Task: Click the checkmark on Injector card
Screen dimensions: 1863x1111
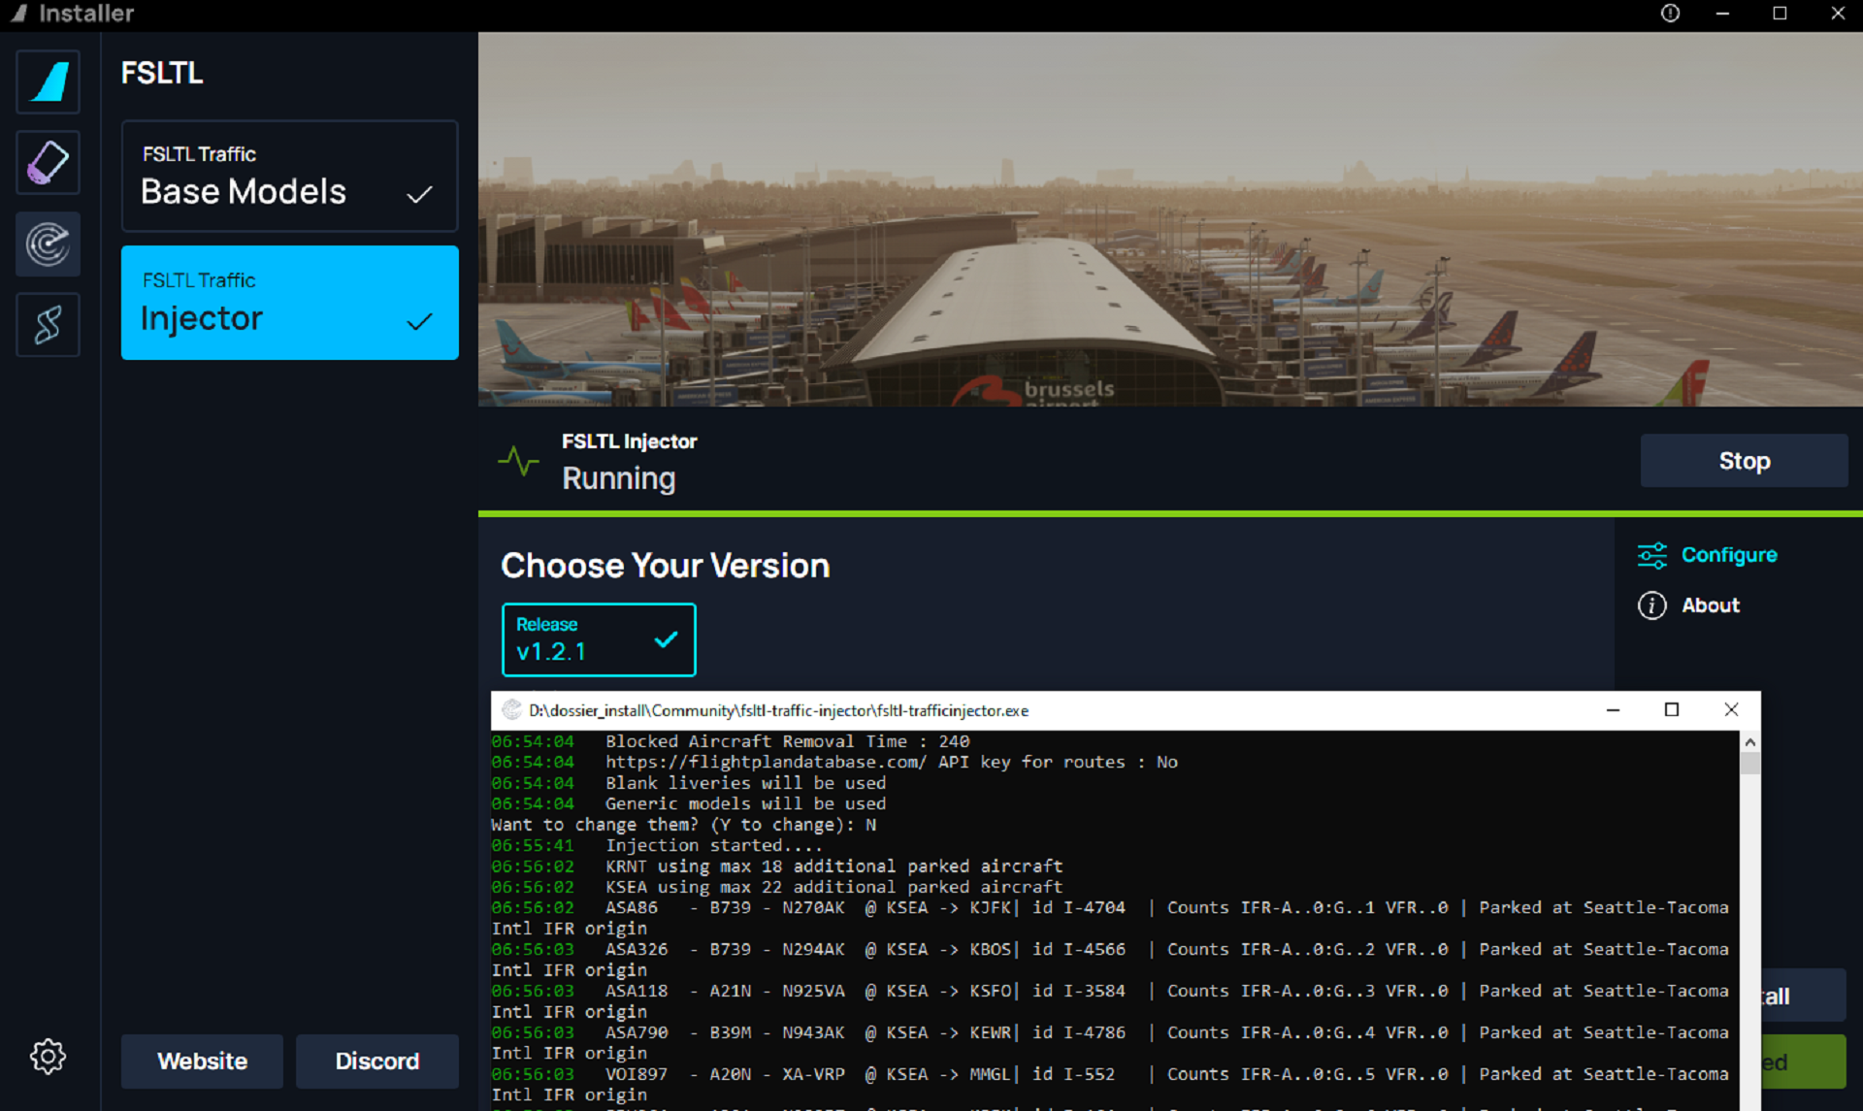Action: point(419,321)
